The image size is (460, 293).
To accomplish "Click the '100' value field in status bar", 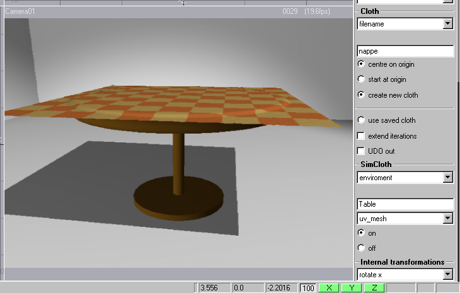I will [308, 288].
